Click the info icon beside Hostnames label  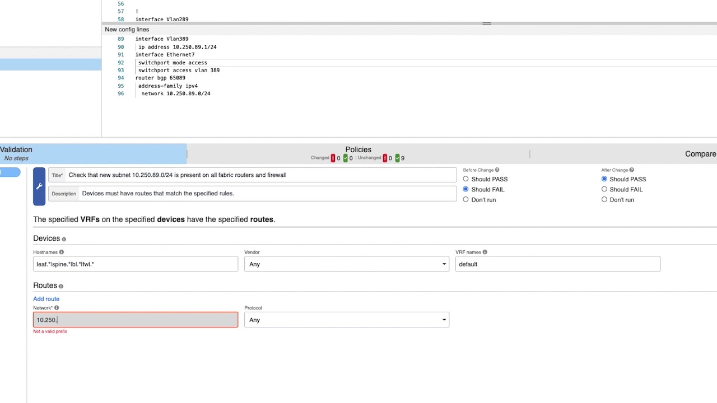pyautogui.click(x=62, y=252)
